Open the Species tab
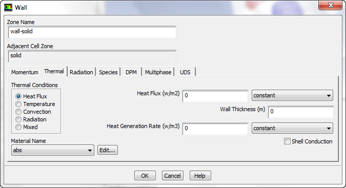This screenshot has width=346, height=188. pyautogui.click(x=108, y=72)
